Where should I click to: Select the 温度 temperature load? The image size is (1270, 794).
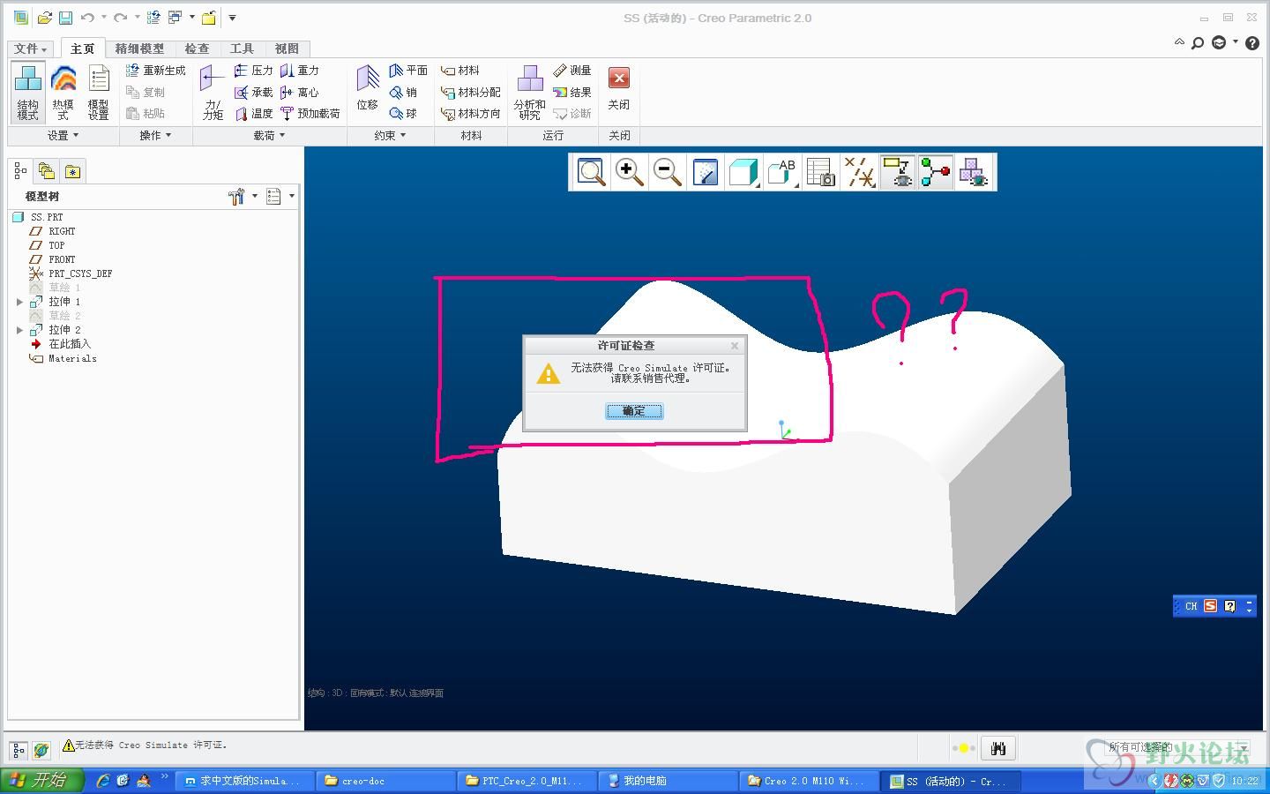coord(253,113)
